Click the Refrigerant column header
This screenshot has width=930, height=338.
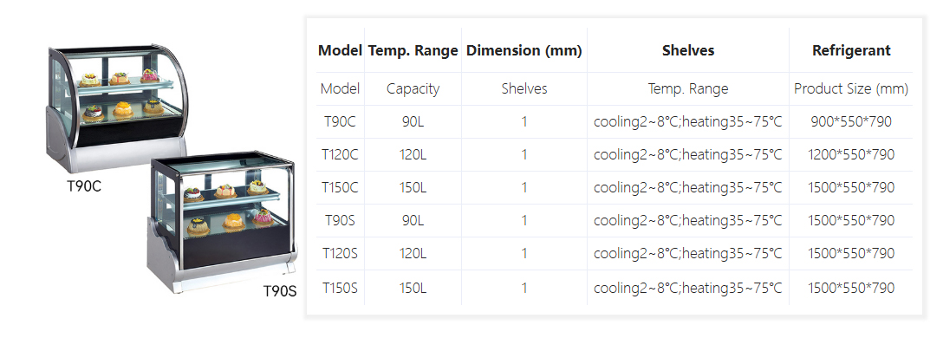click(851, 50)
